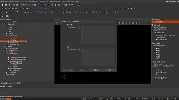Collapse the Geometry tree node
This screenshot has height=100, width=179.
click(5, 24)
